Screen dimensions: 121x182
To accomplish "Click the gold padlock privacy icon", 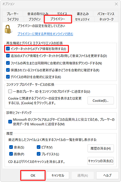I will pos(8,29).
